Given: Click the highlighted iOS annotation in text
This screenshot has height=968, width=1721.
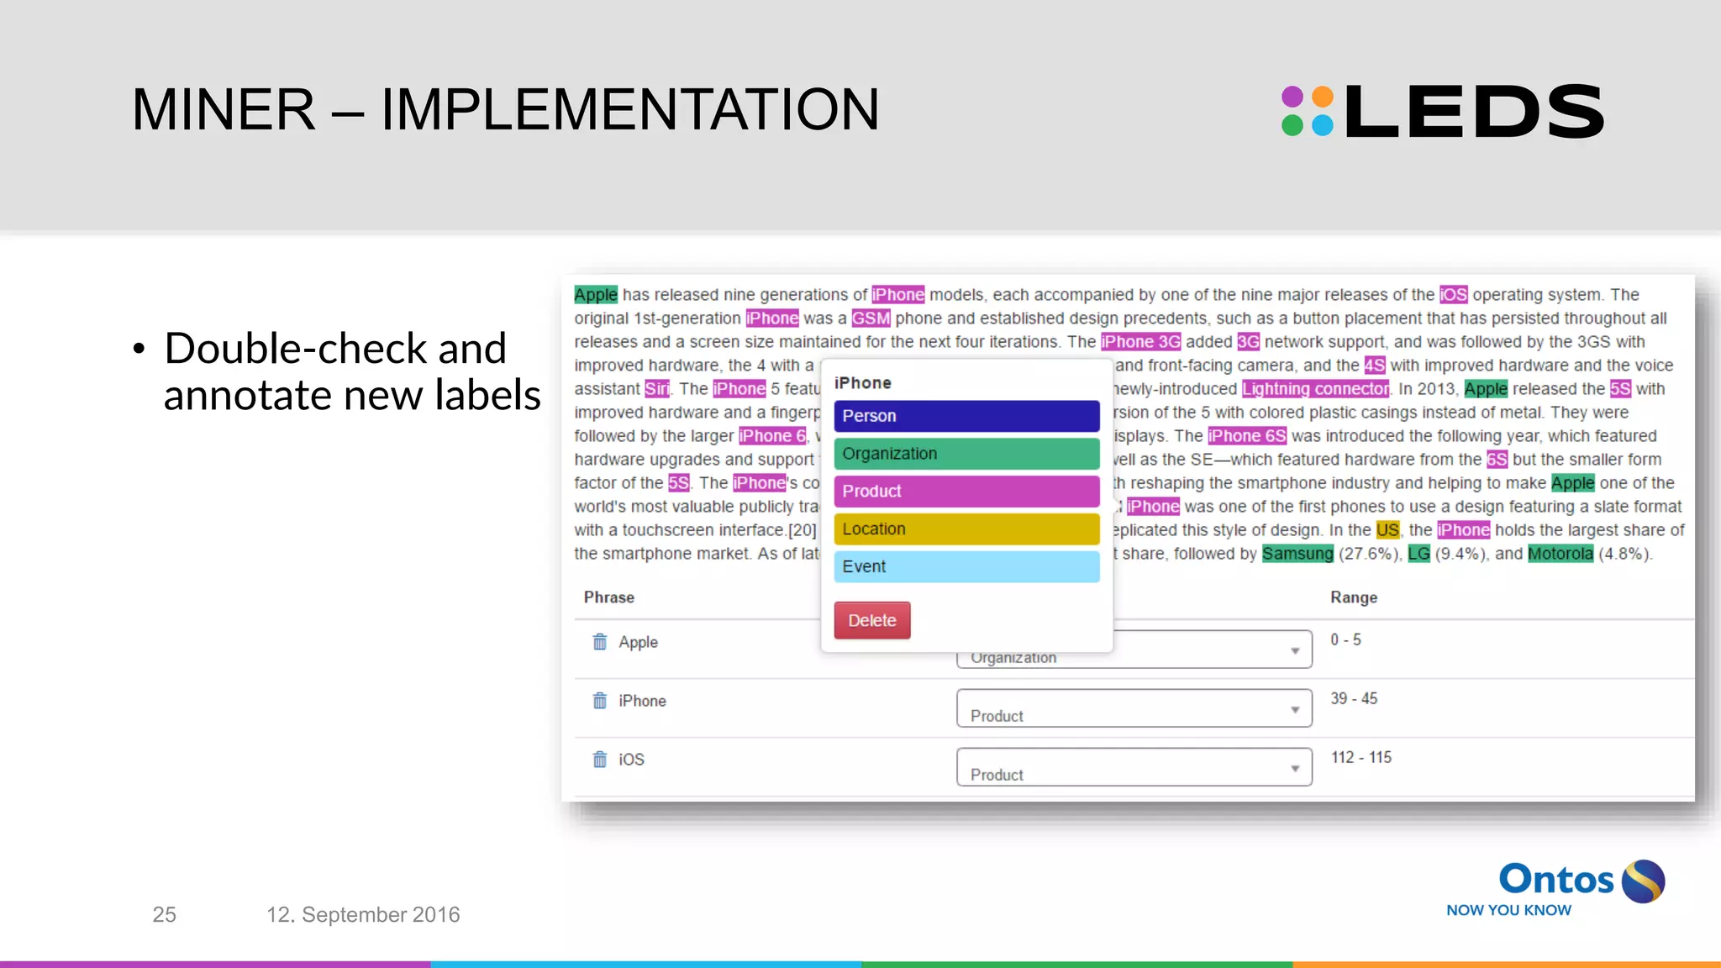Looking at the screenshot, I should point(1454,295).
